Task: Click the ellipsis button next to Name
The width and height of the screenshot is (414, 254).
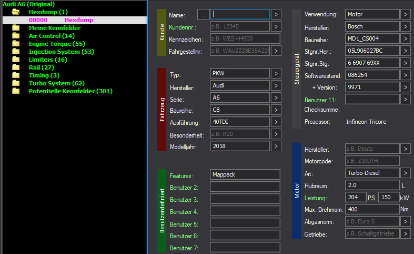Action: pyautogui.click(x=203, y=15)
